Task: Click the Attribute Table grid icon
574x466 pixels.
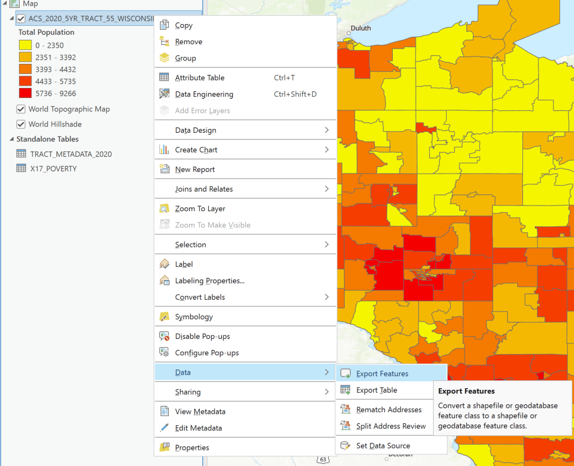Action: (164, 78)
